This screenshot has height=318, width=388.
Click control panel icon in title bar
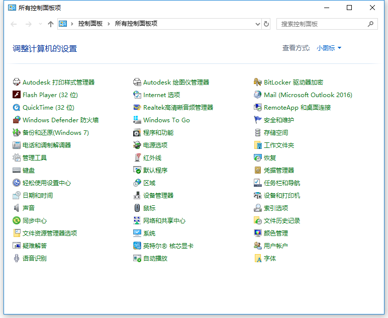(12, 8)
